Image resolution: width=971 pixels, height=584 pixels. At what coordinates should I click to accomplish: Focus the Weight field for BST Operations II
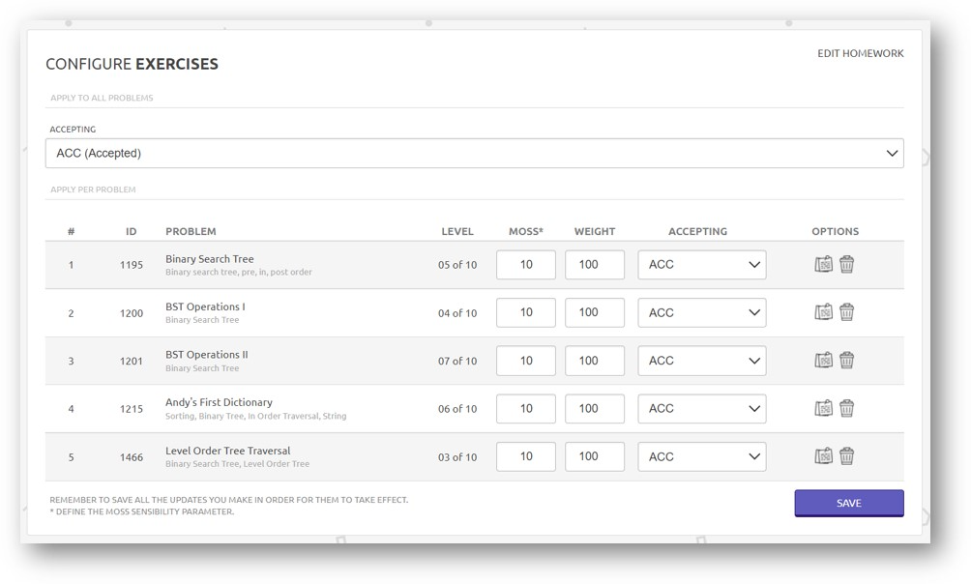594,361
